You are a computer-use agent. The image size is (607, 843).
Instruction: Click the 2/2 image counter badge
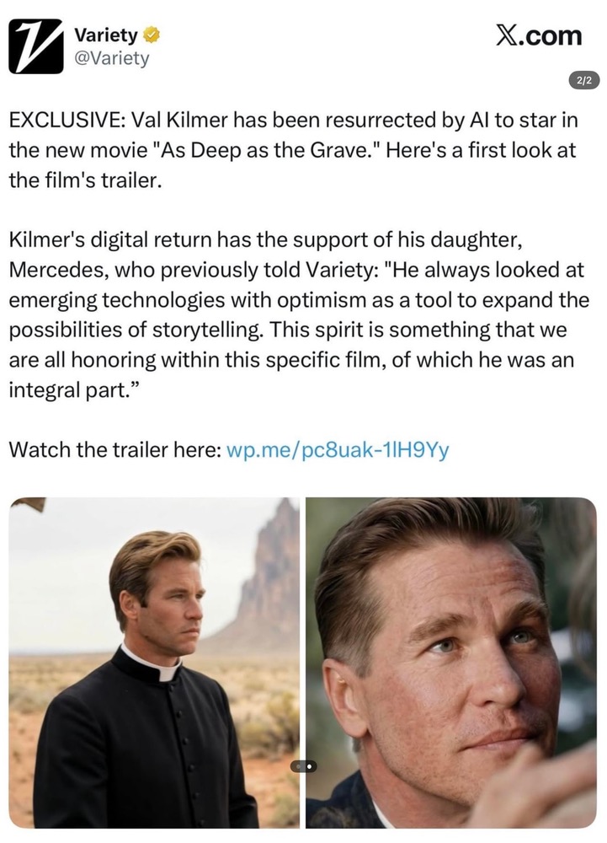point(584,81)
